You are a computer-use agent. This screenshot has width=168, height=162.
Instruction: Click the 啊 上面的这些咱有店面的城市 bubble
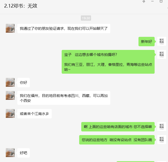pyautogui.click(x=118, y=127)
